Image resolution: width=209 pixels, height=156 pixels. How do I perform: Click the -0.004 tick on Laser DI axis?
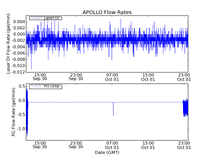[18, 47]
